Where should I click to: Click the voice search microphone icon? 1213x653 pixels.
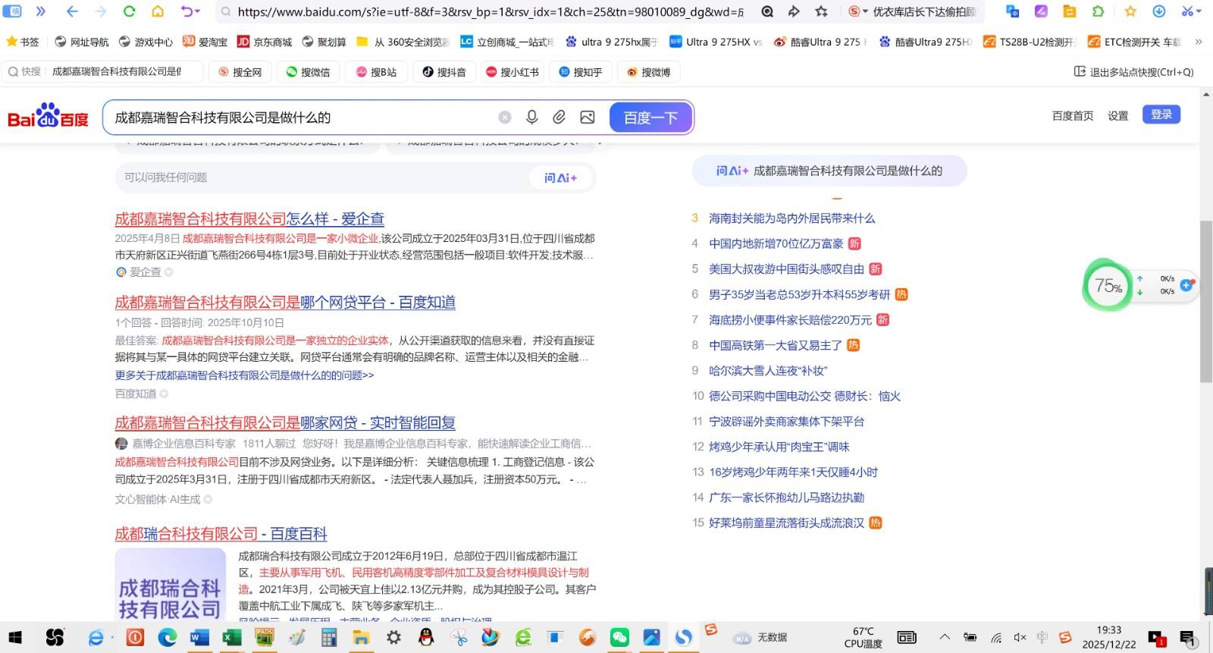pyautogui.click(x=531, y=118)
